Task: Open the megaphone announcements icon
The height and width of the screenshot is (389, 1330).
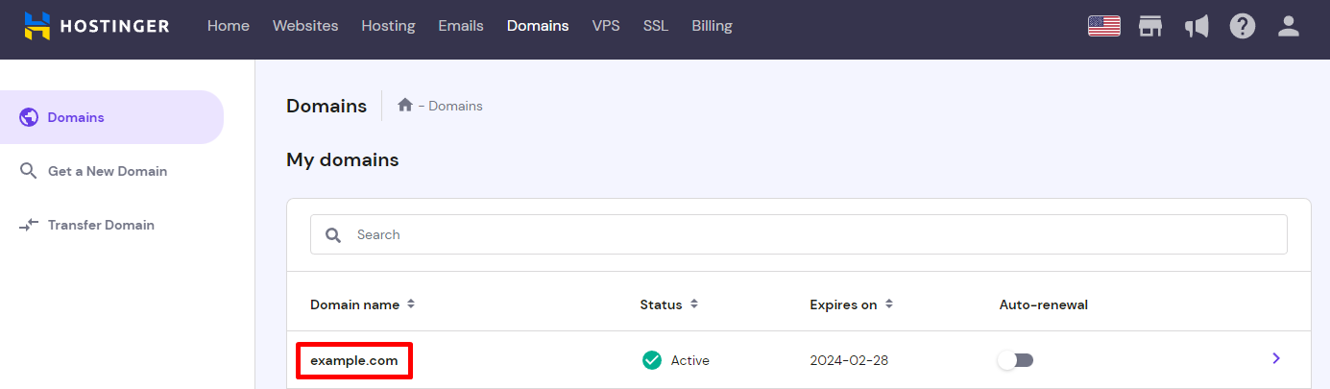Action: (x=1197, y=26)
